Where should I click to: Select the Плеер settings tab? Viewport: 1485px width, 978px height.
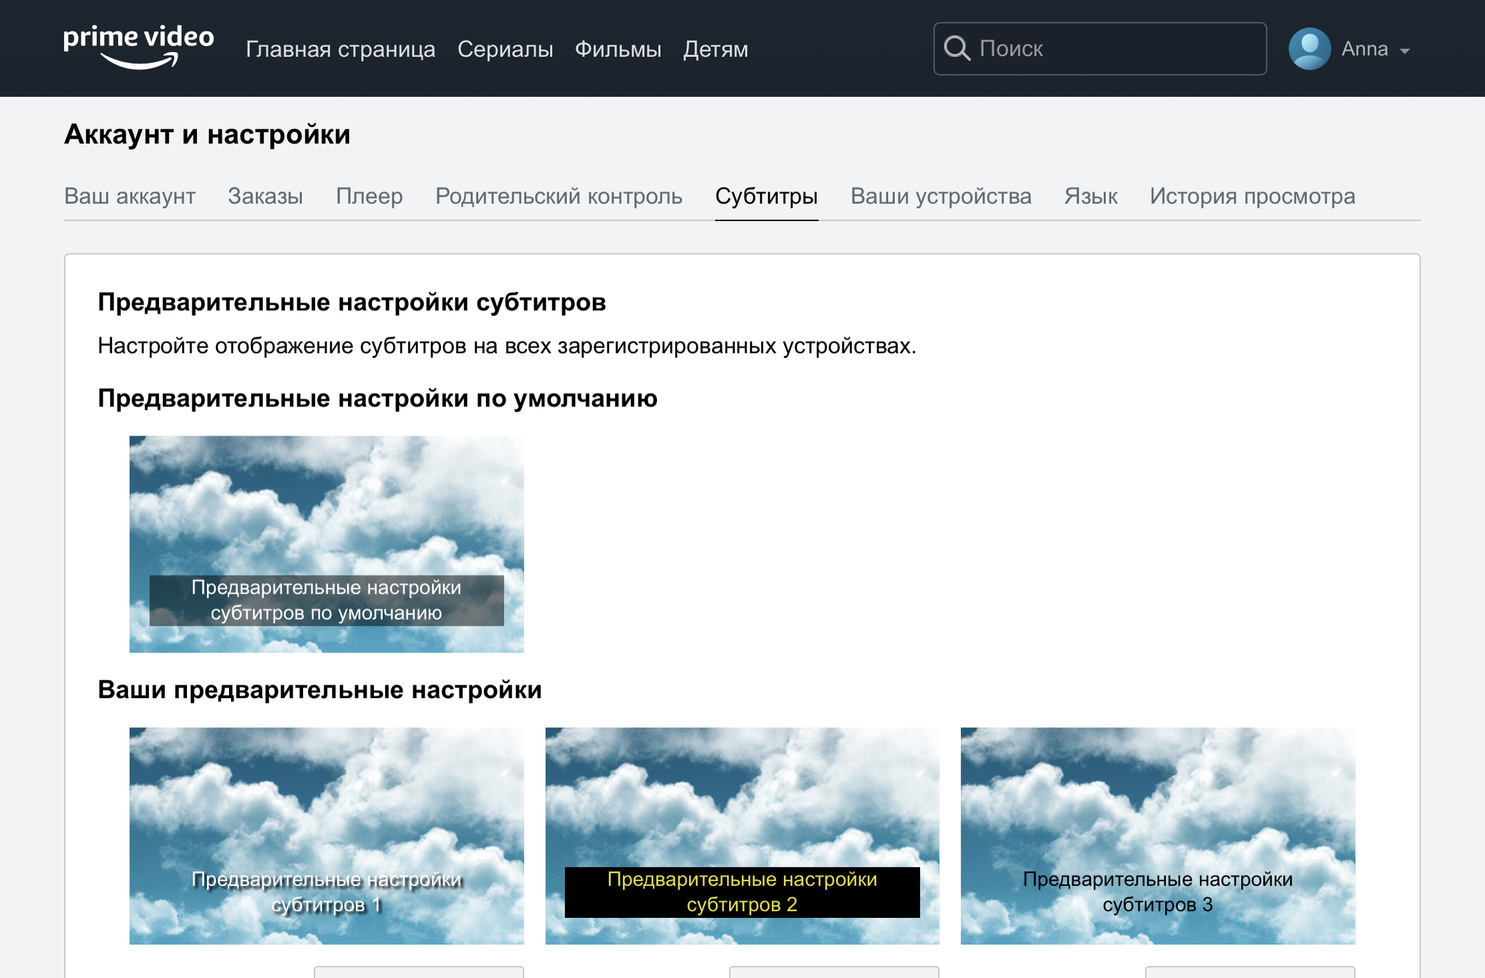(x=369, y=196)
